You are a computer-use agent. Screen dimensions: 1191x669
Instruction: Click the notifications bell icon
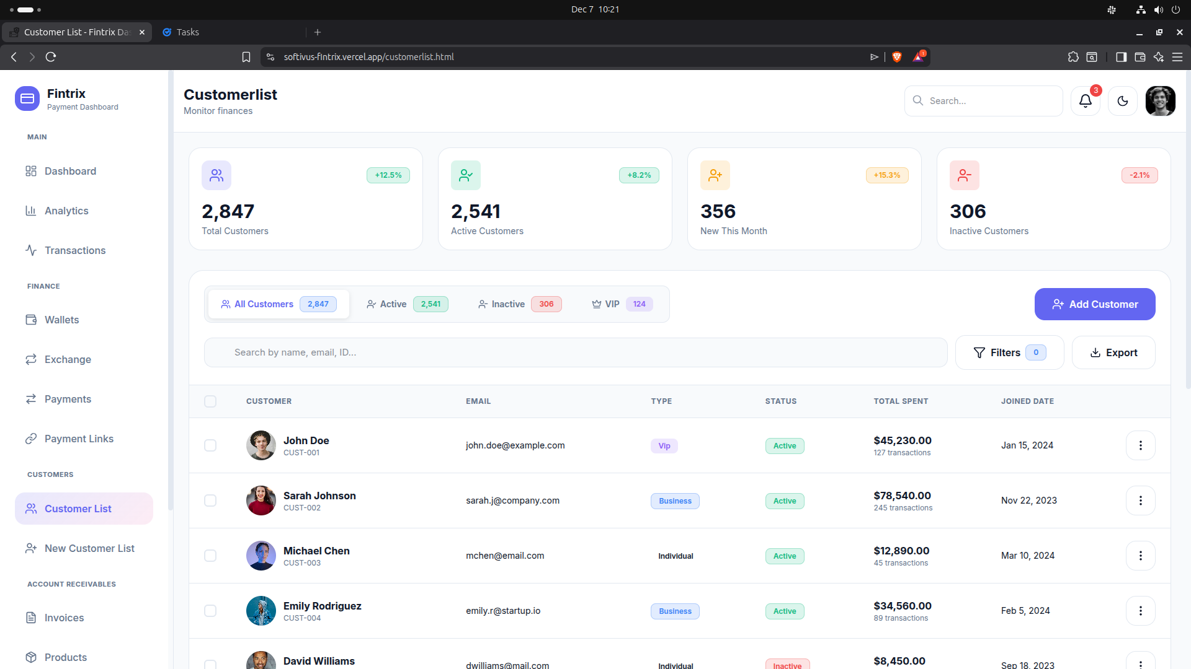point(1084,100)
